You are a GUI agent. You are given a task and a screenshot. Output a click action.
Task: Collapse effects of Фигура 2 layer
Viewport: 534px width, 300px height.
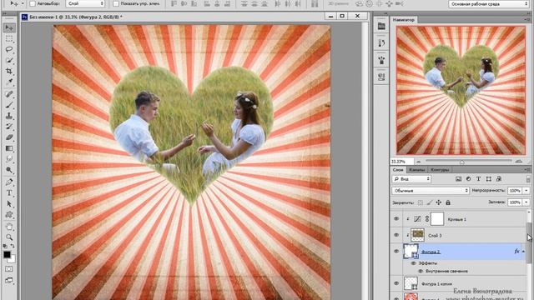523,252
